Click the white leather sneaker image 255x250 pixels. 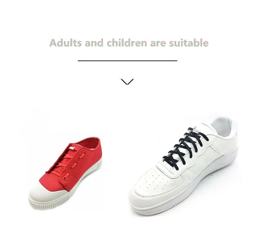point(184,166)
